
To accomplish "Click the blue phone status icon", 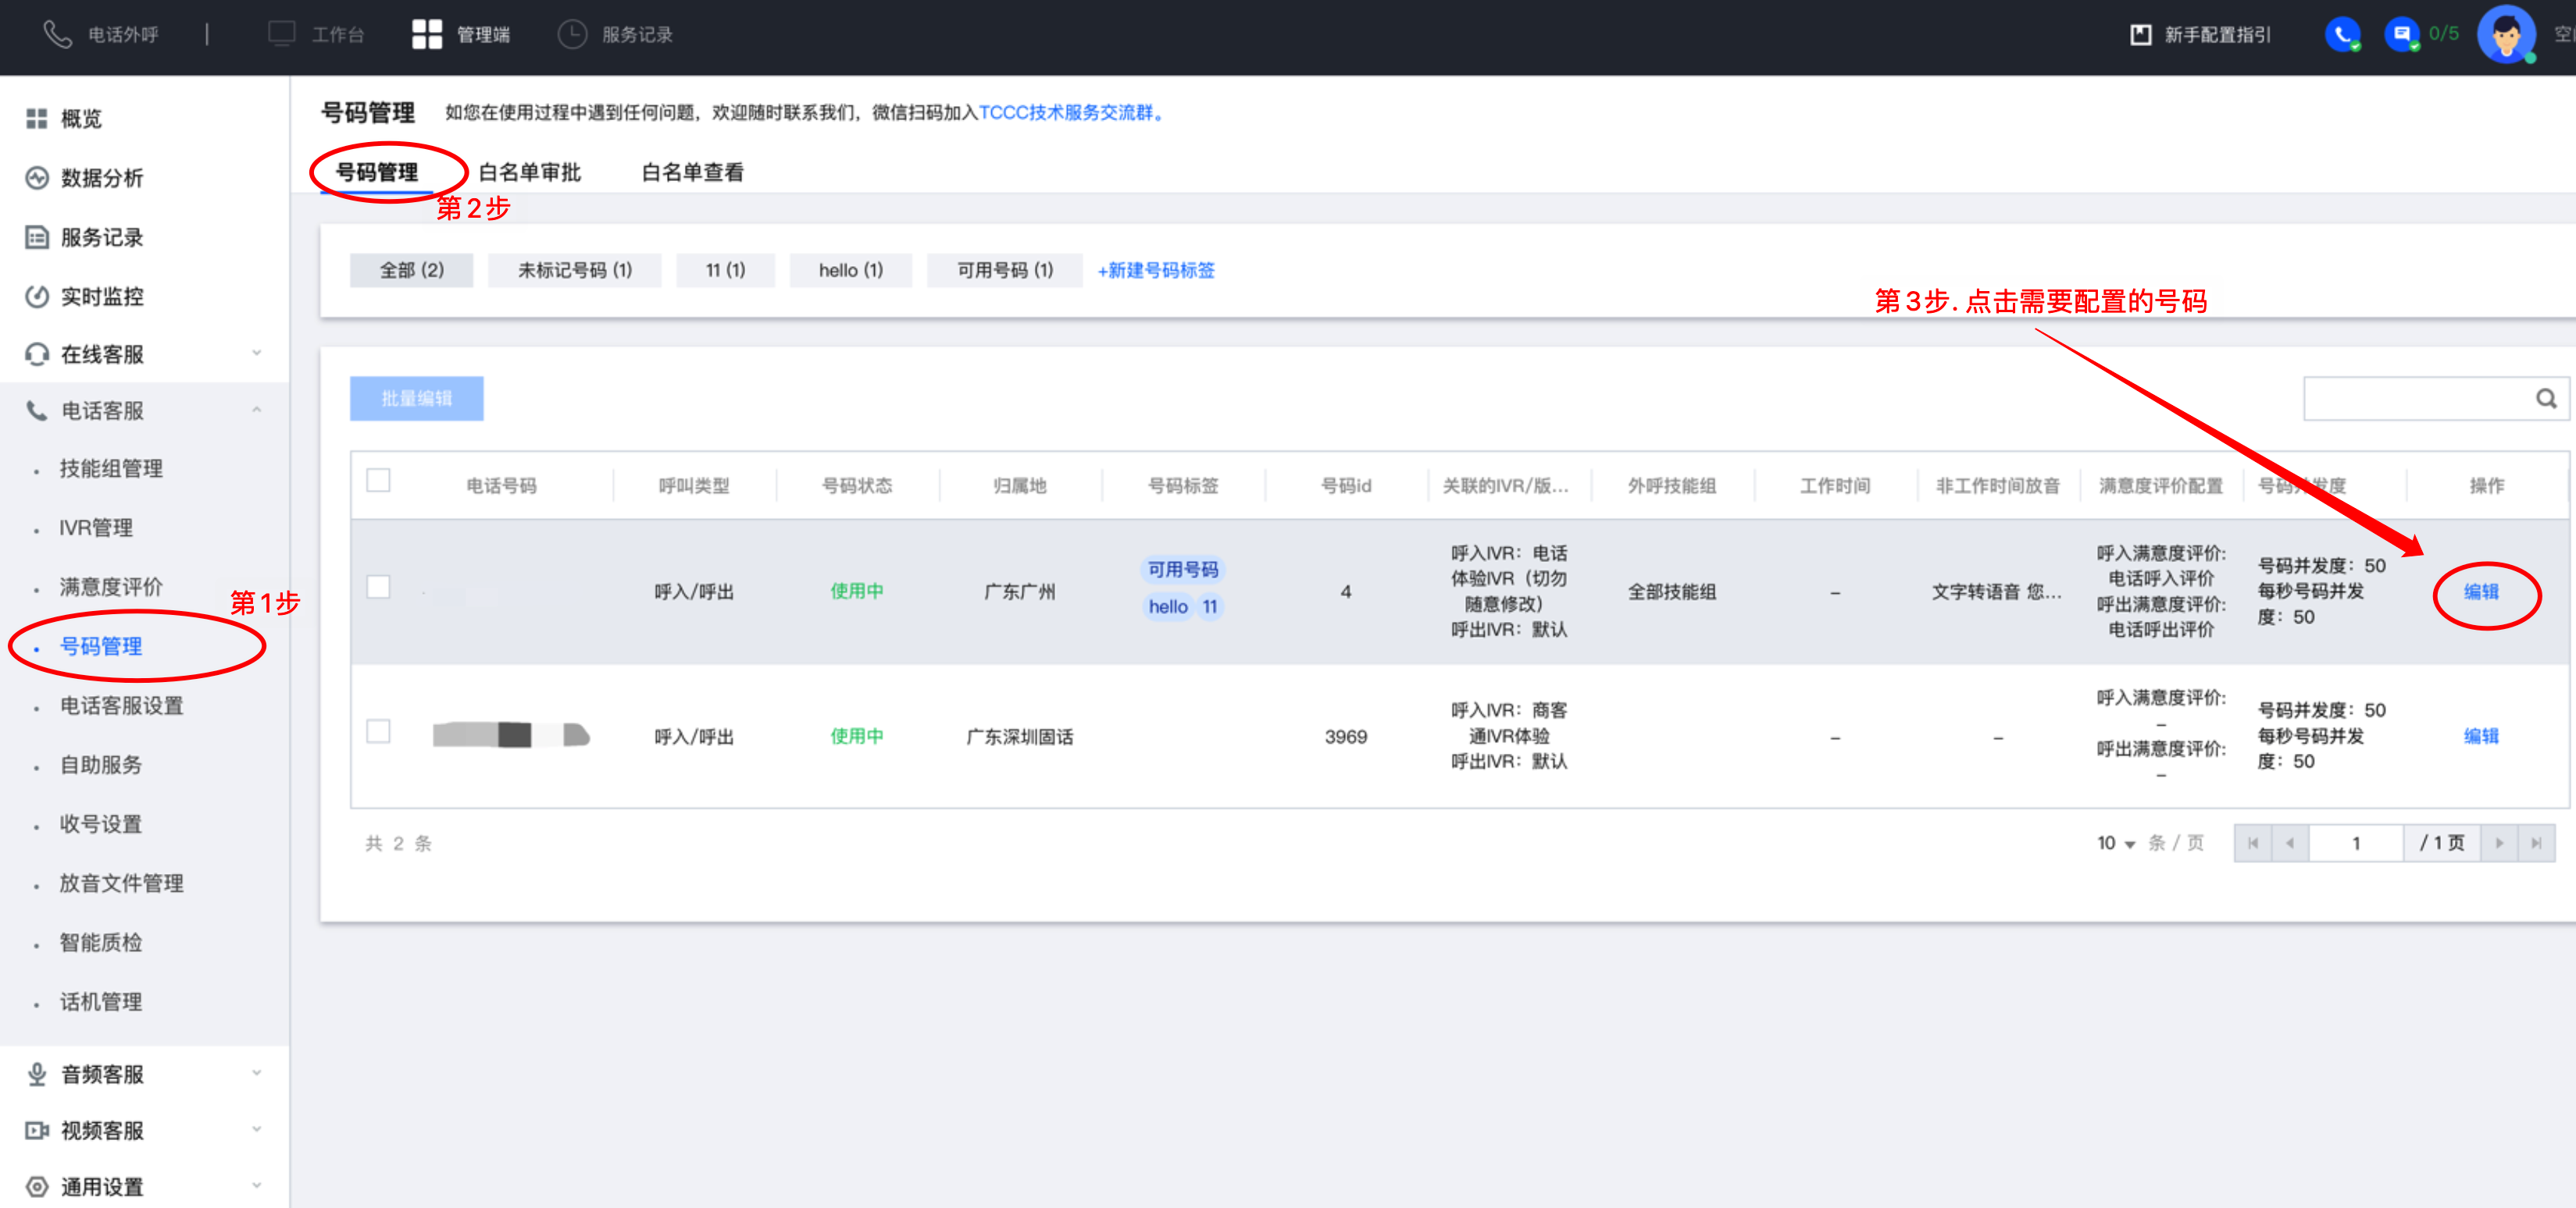I will pyautogui.click(x=2341, y=35).
